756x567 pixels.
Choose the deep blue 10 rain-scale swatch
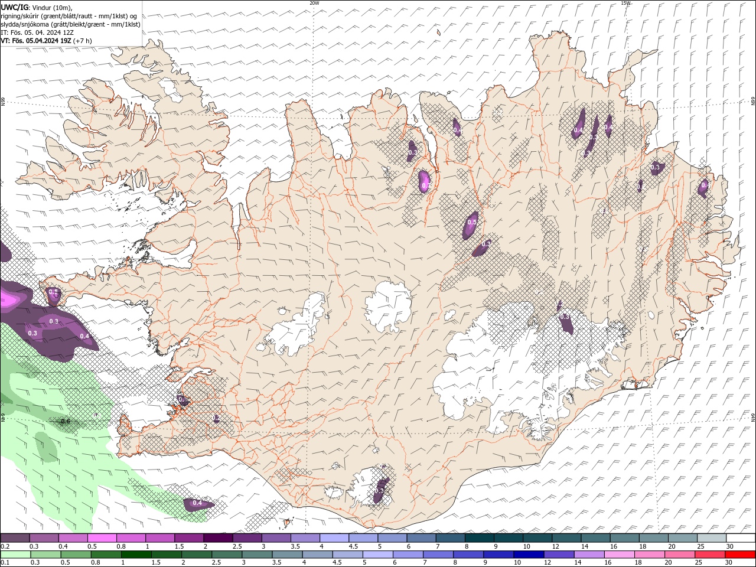pos(529,555)
